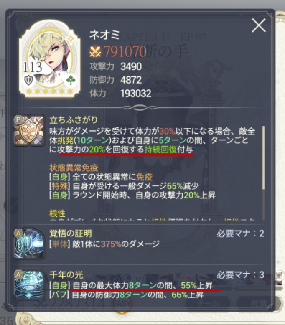This screenshot has width=285, height=325.
Task: Tap the six-star rarity row
Action: [50, 91]
